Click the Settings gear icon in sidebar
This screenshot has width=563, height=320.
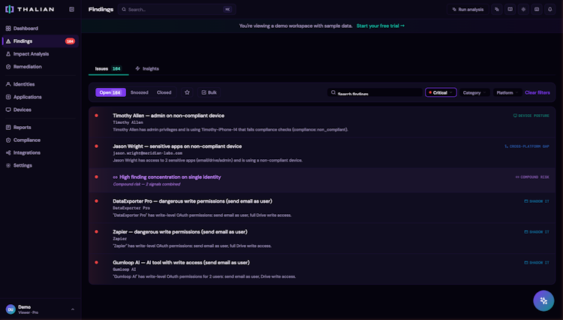tap(8, 165)
